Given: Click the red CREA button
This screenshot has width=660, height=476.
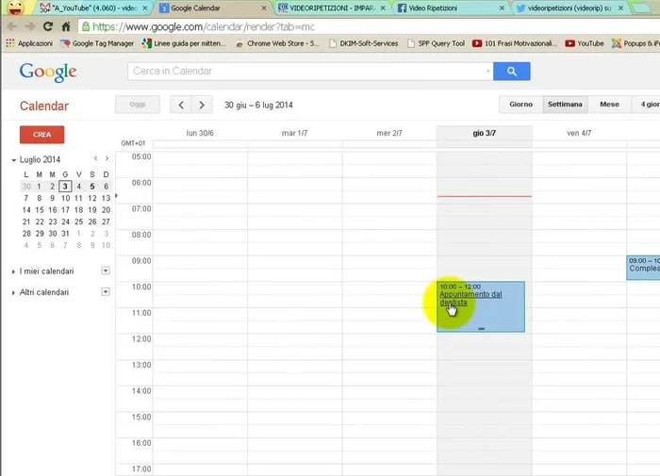Looking at the screenshot, I should pyautogui.click(x=41, y=134).
